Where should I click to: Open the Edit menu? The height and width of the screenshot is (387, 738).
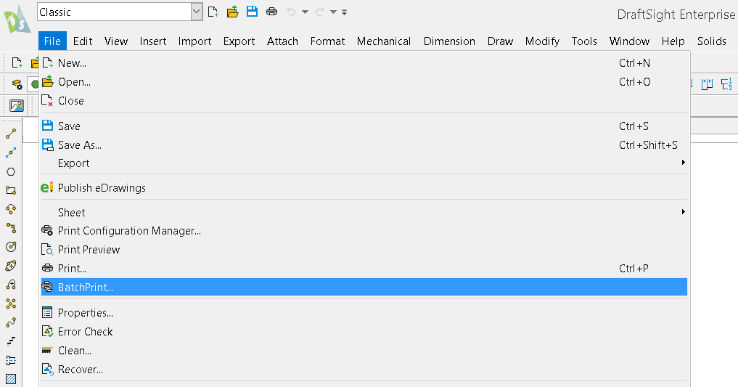tap(83, 41)
